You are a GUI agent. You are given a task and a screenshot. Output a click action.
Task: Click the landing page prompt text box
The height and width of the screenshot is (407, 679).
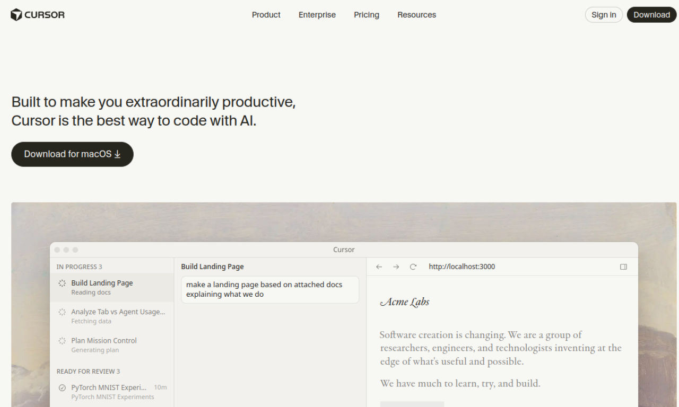[270, 289]
